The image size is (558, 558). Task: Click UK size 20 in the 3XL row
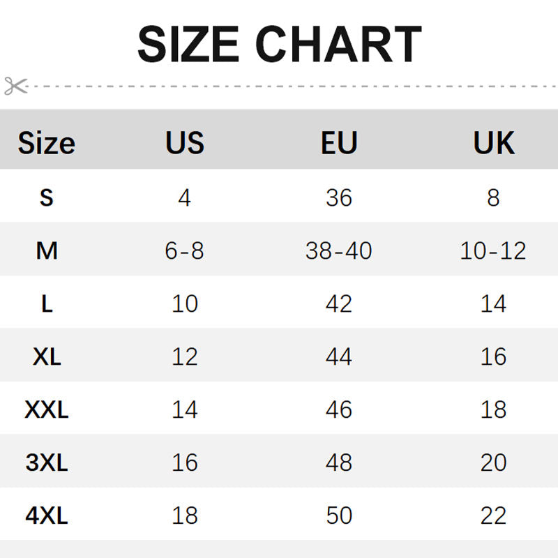point(493,462)
